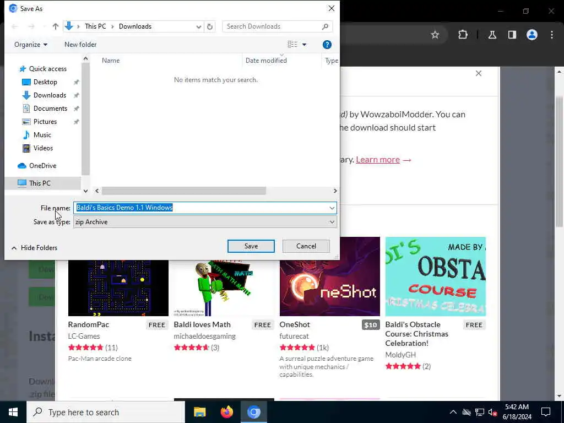564x423 pixels.
Task: Click the Windows taskbar search box
Action: pyautogui.click(x=106, y=412)
